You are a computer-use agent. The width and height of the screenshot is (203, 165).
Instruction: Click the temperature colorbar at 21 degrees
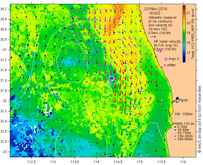pos(184,13)
